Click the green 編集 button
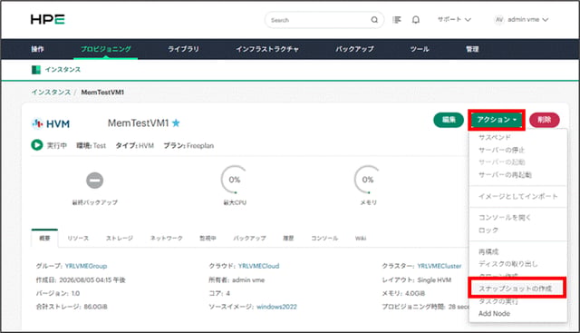This screenshot has width=580, height=333. tap(449, 120)
